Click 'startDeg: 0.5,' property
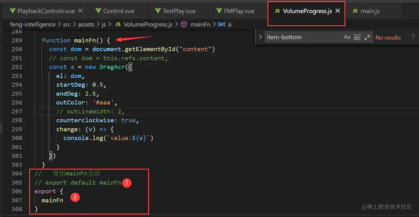This screenshot has height=217, width=419. tap(81, 85)
